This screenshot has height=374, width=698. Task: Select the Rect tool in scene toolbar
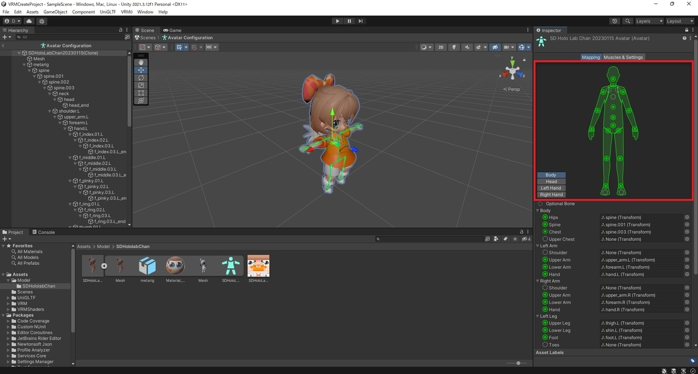pos(141,93)
